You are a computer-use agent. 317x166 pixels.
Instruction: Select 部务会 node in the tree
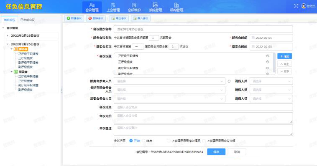pos(23,49)
